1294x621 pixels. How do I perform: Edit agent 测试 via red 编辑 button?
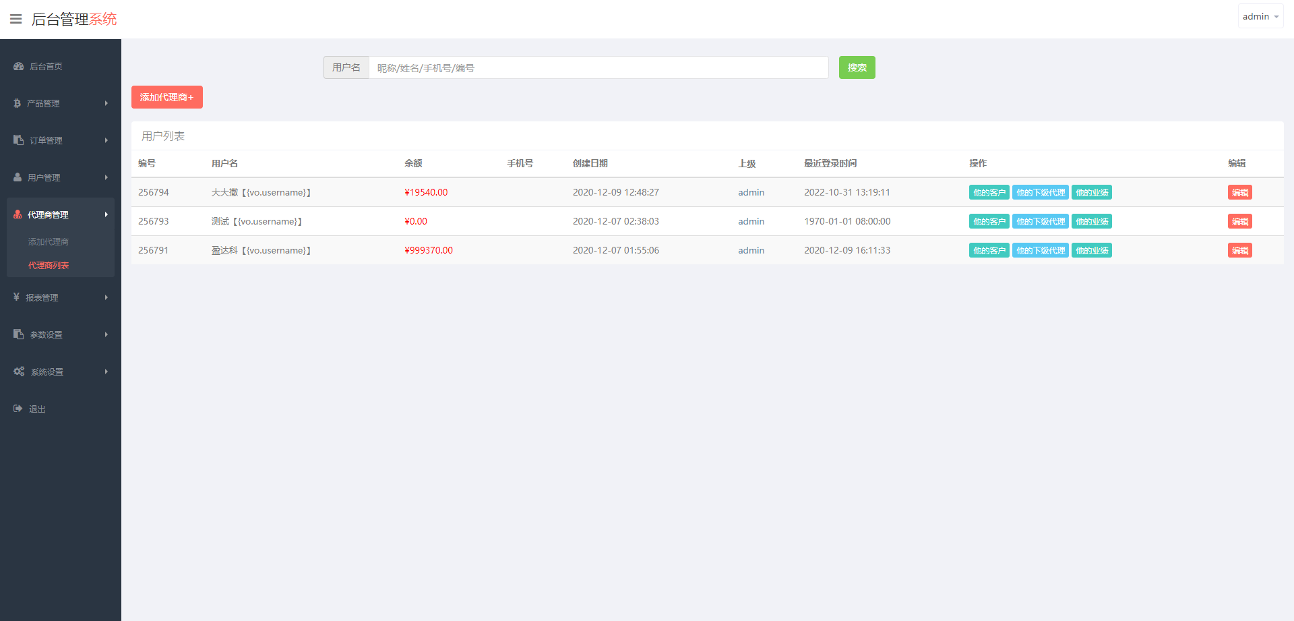tap(1239, 220)
